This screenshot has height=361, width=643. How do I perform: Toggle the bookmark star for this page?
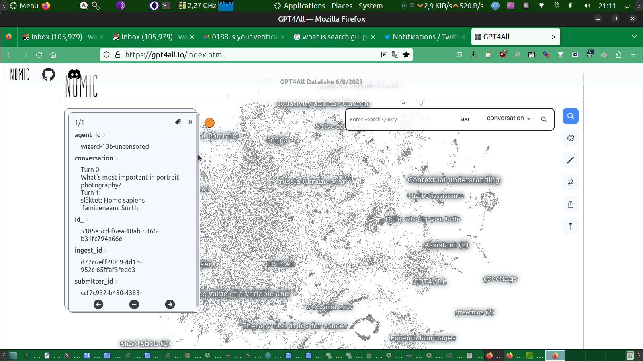[x=406, y=55]
